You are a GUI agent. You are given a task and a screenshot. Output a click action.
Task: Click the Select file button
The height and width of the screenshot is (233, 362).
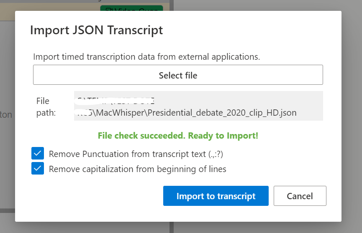pyautogui.click(x=178, y=75)
